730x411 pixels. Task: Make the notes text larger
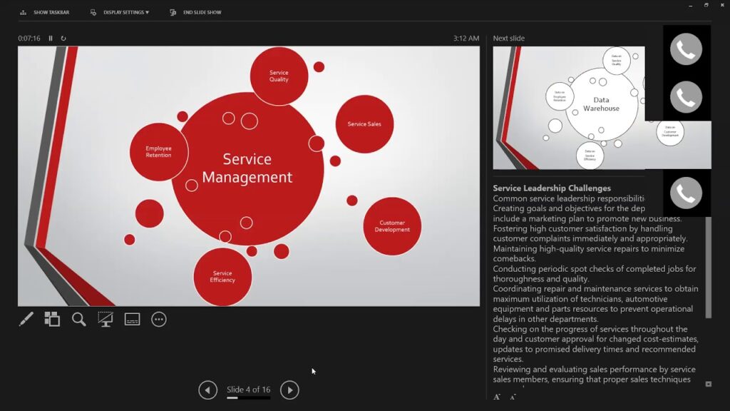pos(497,397)
